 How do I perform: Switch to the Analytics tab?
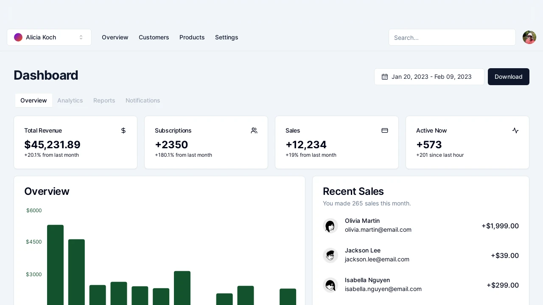(x=70, y=100)
